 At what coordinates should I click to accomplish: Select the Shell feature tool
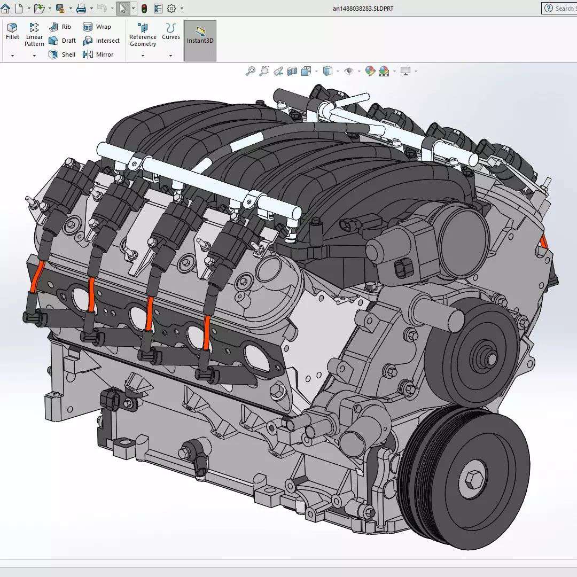(62, 54)
